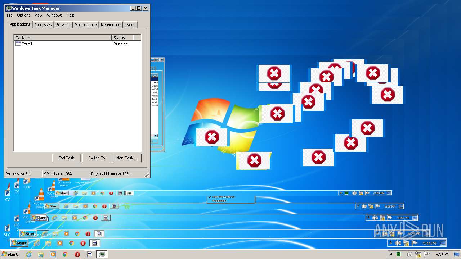Click the green CPU meter tray icon

[399, 254]
